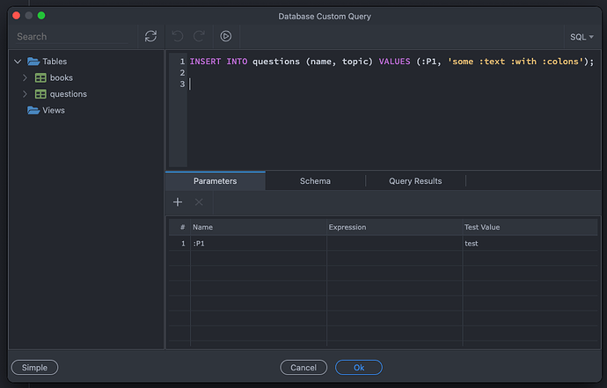
Task: Click the 'test' test value cell
Action: 530,244
